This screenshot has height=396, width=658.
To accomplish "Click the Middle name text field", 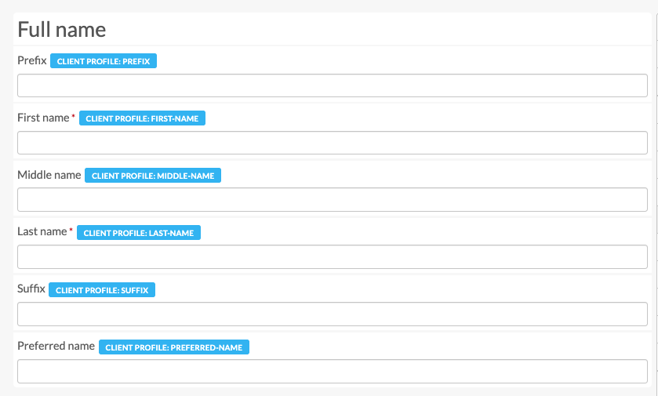I will pos(332,200).
